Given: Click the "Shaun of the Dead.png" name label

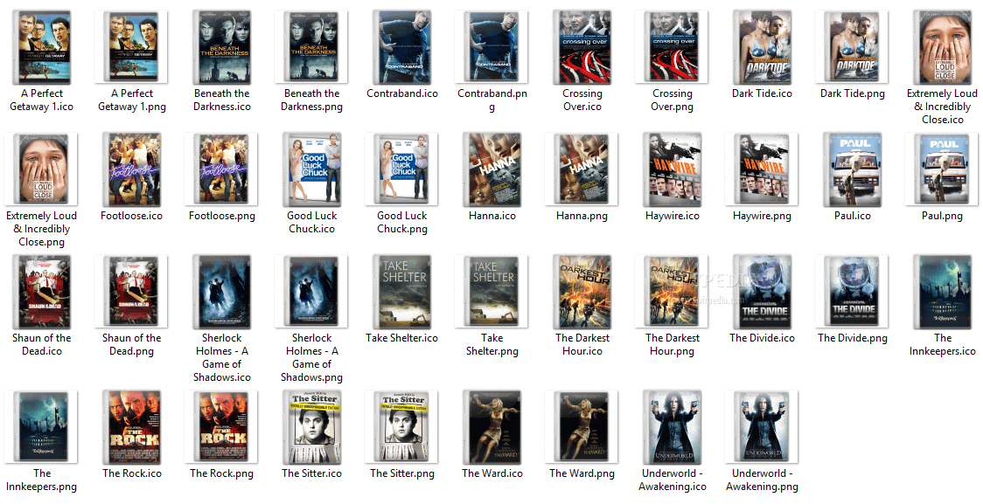Looking at the screenshot, I should click(132, 344).
